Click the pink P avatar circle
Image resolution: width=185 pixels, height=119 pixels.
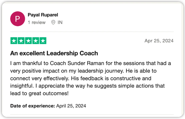coord(18,19)
